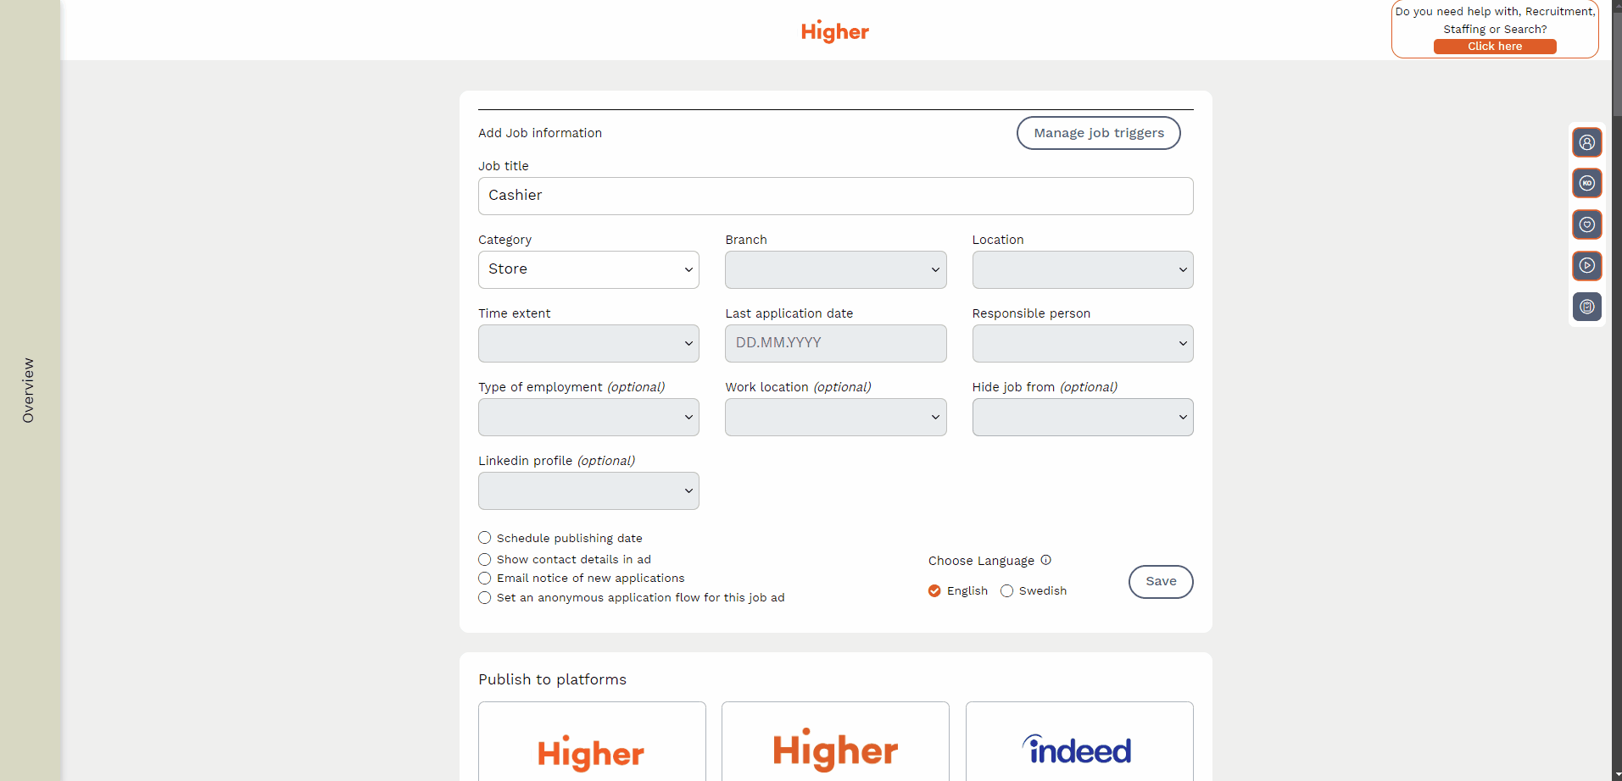Click the KO icon in right sidebar
This screenshot has height=781, width=1622.
click(x=1586, y=183)
